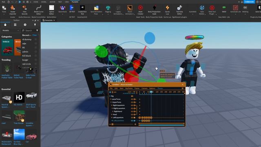Click last LeftUpperArm keyframe at playhead
Screen dimensions: 261x147
click(x=151, y=118)
